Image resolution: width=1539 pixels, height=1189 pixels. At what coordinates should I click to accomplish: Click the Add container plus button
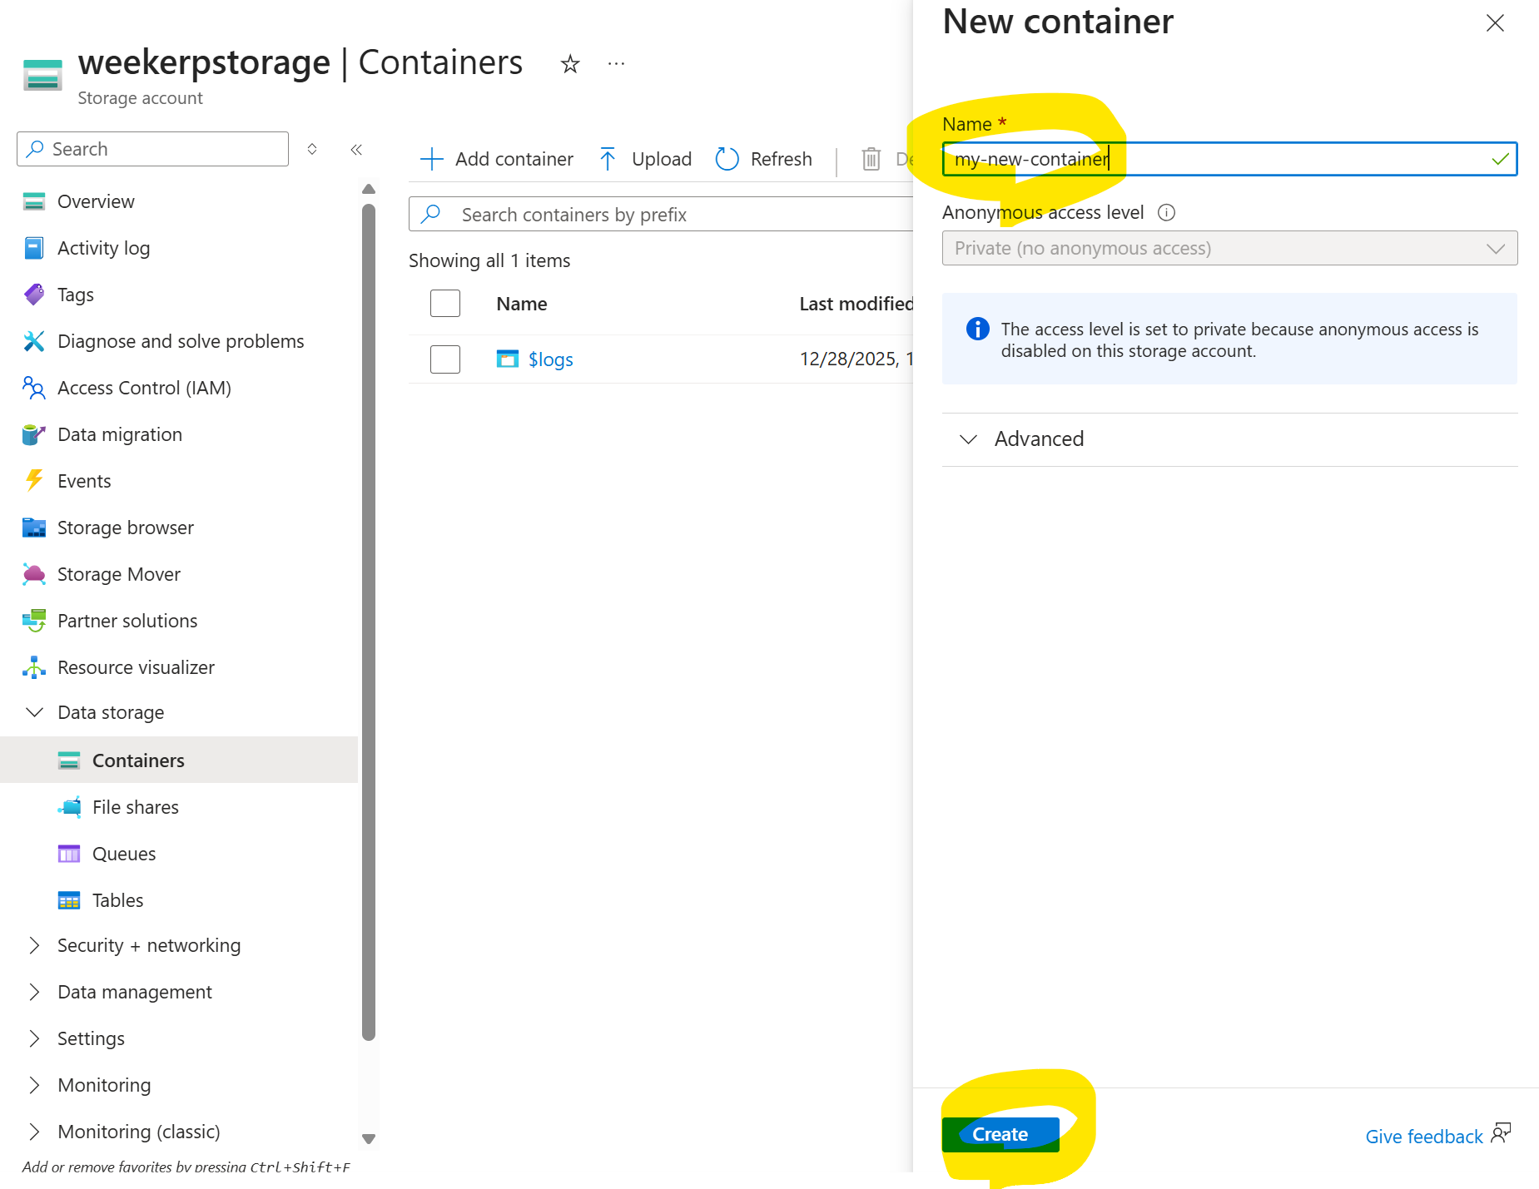(x=497, y=159)
